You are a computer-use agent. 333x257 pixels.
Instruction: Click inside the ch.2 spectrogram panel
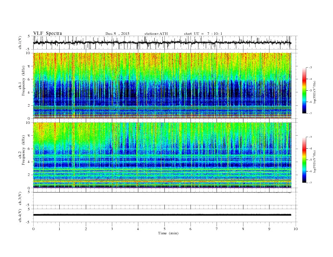pos(162,155)
